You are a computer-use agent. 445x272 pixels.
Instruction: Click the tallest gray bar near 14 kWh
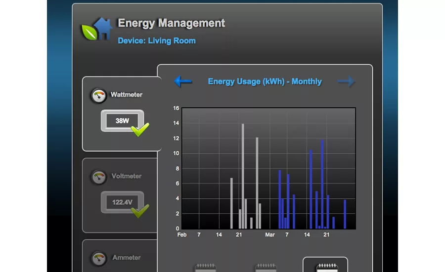(x=243, y=176)
